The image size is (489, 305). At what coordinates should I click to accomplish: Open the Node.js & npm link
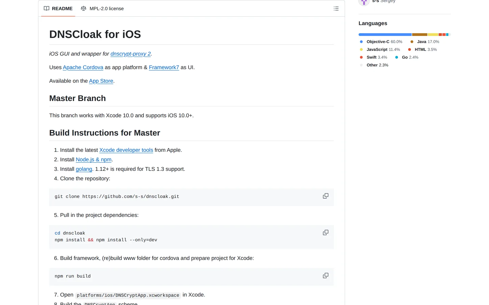[93, 160]
